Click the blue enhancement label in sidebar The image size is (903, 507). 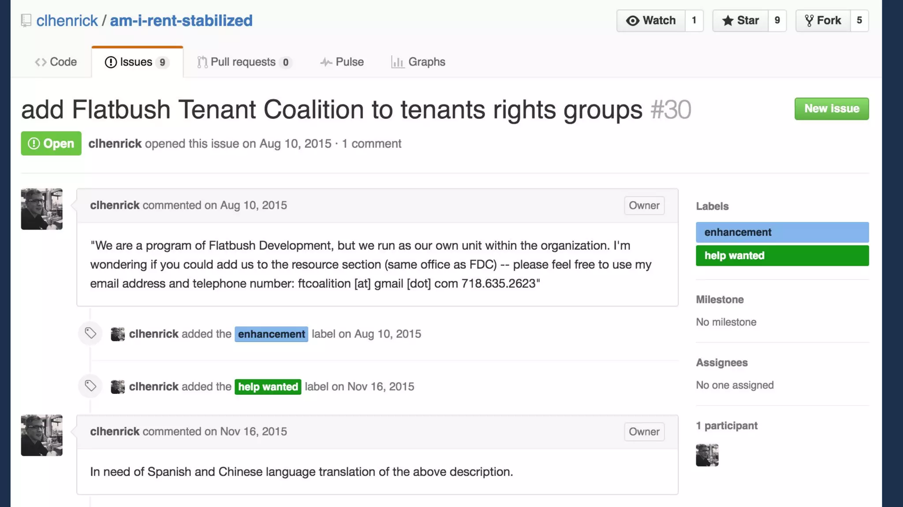(782, 232)
